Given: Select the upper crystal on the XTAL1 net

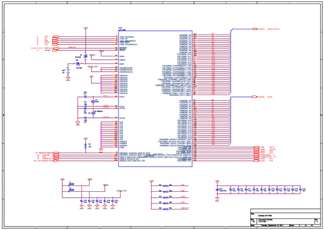Looking at the screenshot, I should tap(93, 102).
